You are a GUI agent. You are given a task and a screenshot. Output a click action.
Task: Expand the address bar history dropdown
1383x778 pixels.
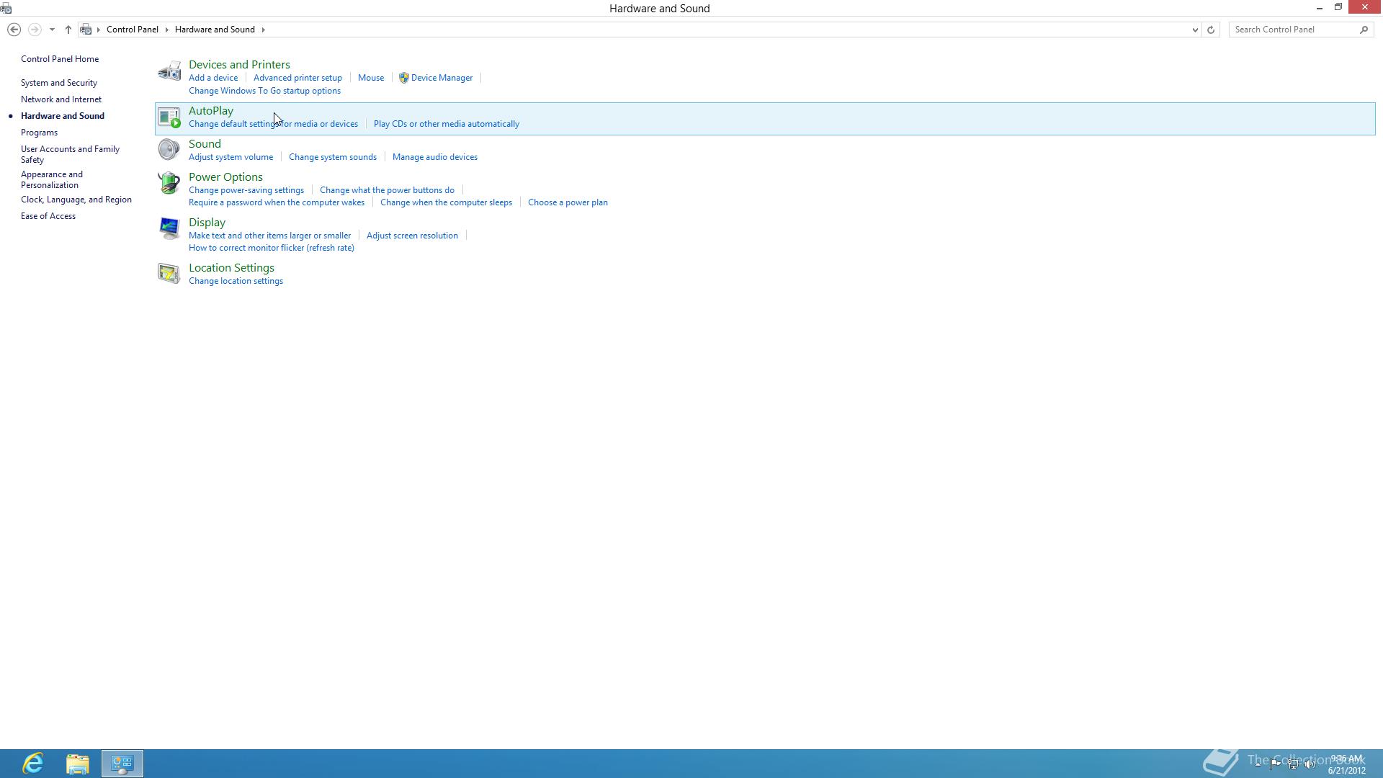coord(1195,30)
